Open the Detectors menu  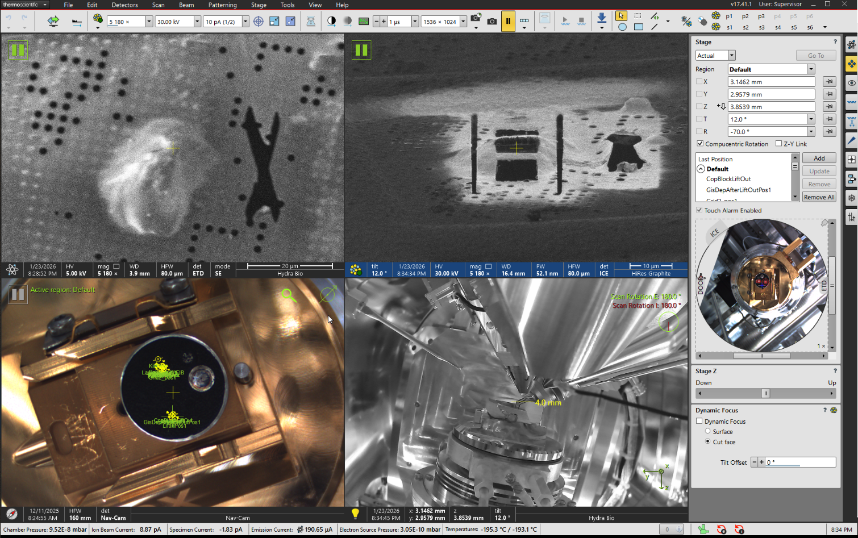(124, 5)
